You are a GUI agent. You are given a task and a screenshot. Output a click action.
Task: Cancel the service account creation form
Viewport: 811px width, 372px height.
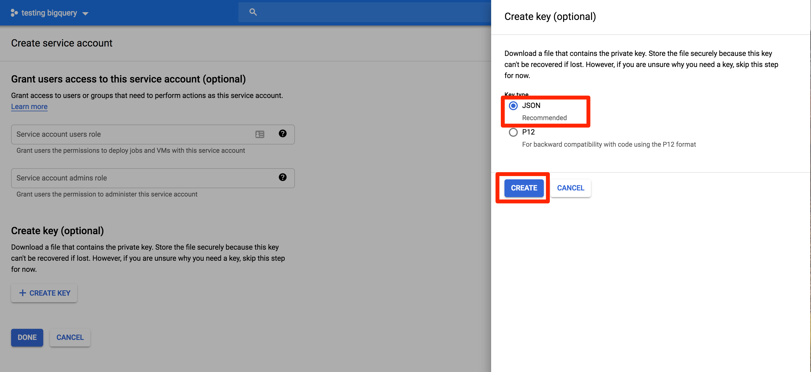(x=70, y=337)
